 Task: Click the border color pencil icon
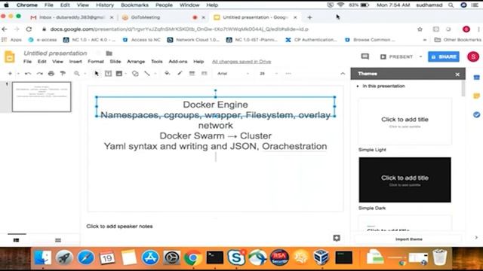coord(180,74)
